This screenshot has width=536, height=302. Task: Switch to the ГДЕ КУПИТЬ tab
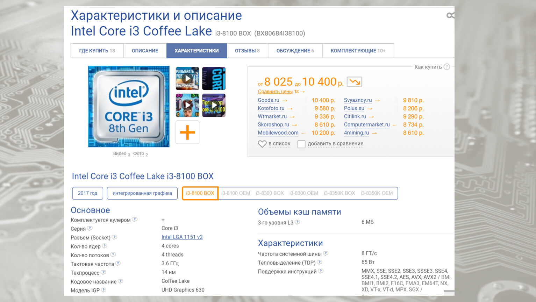[x=97, y=51]
